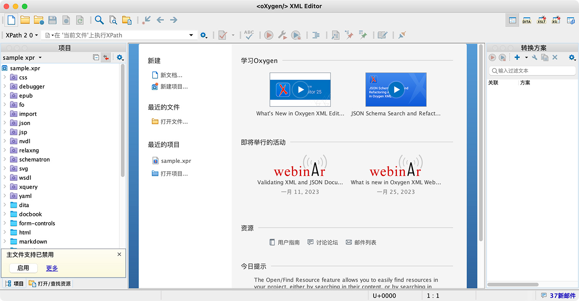
Task: Click the Debug Scenario toolbar icon
Action: [296, 35]
